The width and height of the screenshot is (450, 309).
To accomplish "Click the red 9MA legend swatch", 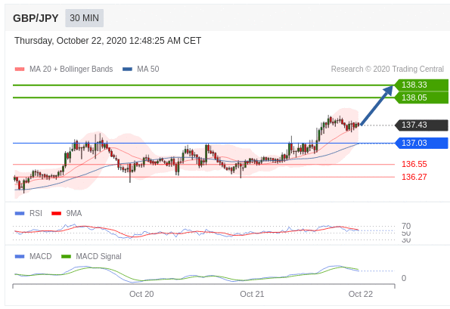I will click(56, 213).
